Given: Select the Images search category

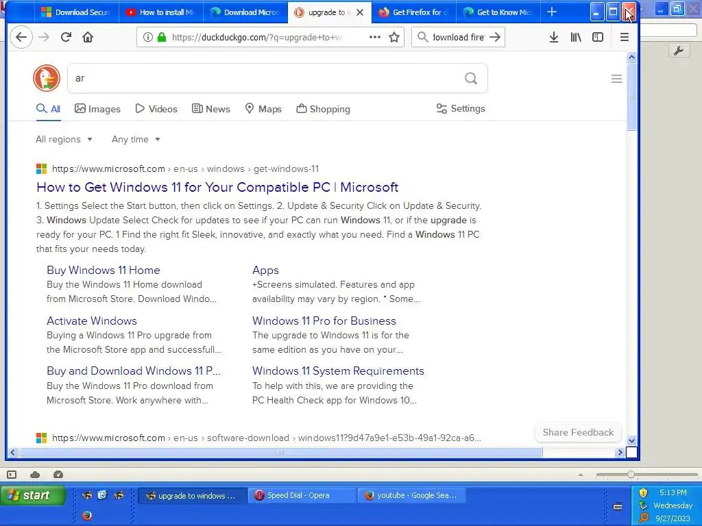Looking at the screenshot, I should (97, 109).
